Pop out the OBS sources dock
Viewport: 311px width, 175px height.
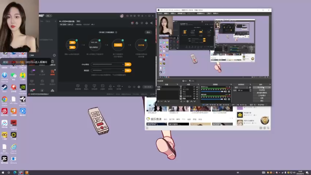[198, 84]
